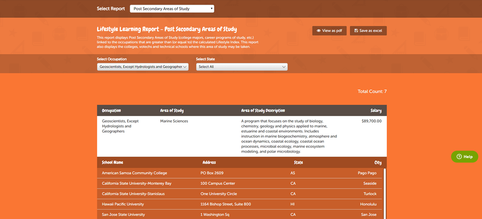
Task: Click the eye icon on View as pdf
Action: pos(318,31)
